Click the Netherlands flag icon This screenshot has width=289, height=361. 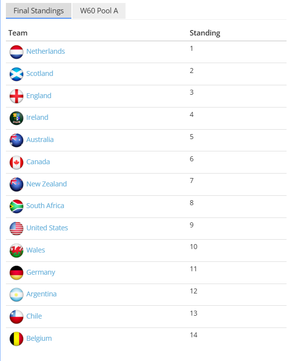pos(16,52)
